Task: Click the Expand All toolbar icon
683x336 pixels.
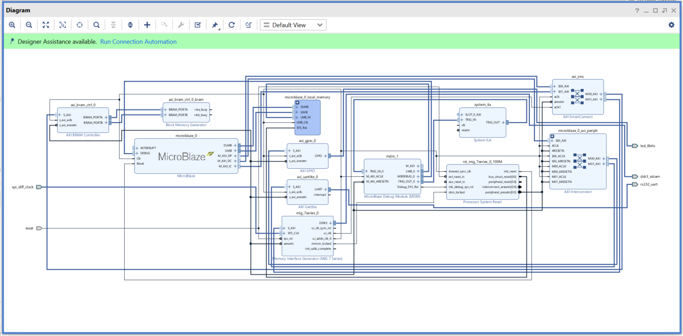Action: pyautogui.click(x=130, y=25)
